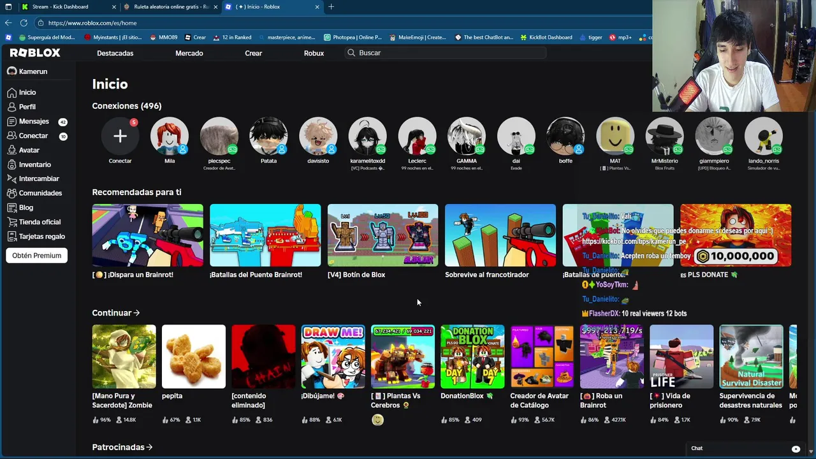This screenshot has width=816, height=459.
Task: Open Perfil in the sidebar
Action: click(22, 107)
